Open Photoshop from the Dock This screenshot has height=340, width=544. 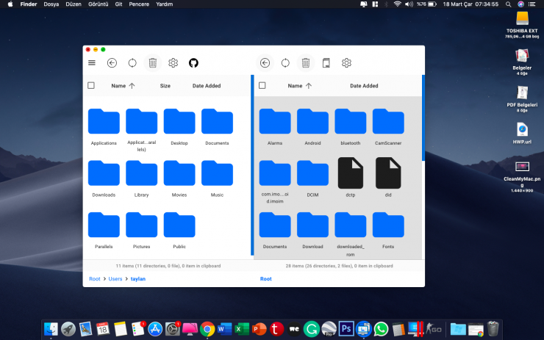[346, 329]
